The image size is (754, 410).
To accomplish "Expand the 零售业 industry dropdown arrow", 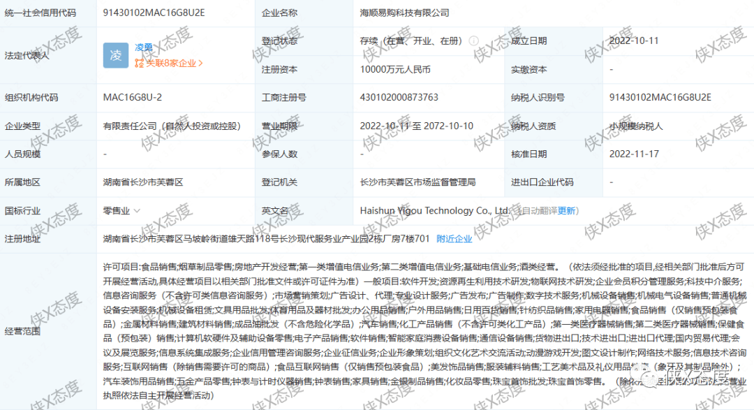I will click(x=137, y=211).
